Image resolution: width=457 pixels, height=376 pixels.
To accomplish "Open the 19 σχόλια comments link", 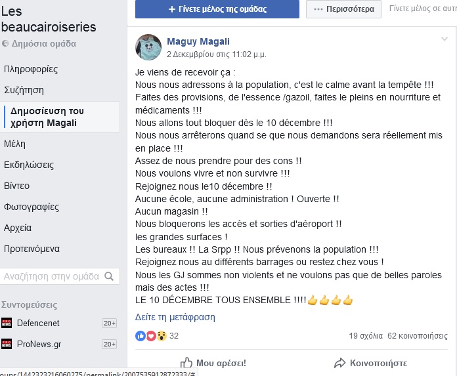I will pos(365,335).
